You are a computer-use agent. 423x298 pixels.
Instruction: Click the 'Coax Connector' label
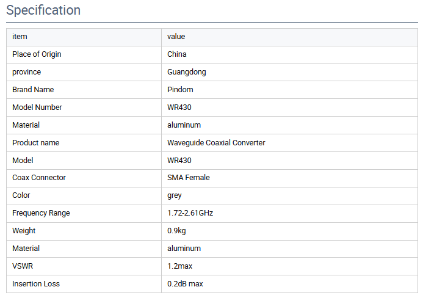point(39,178)
